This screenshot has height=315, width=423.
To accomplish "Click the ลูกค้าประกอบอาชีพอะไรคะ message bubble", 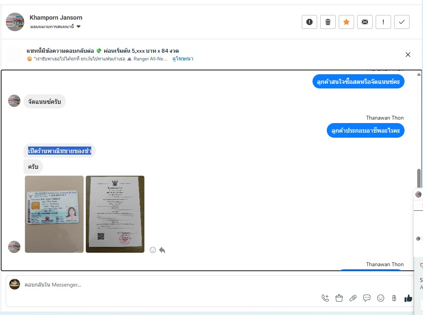I will [x=366, y=130].
